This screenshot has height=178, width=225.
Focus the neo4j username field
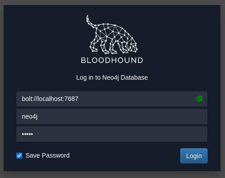click(x=112, y=116)
